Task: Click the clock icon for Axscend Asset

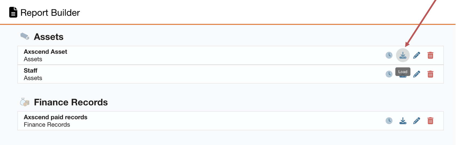Action: (389, 55)
